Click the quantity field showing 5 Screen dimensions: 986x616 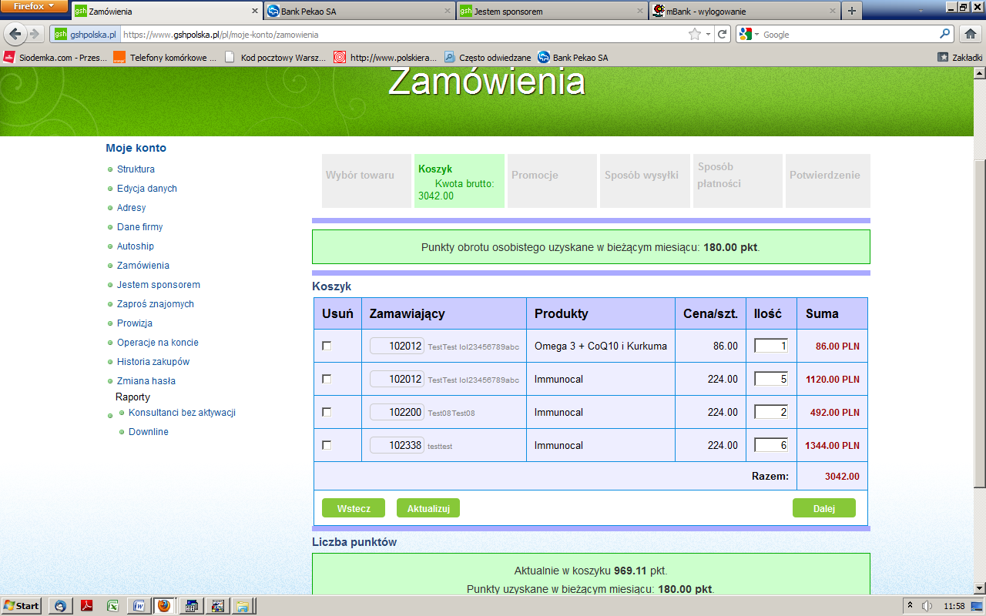pyautogui.click(x=771, y=379)
